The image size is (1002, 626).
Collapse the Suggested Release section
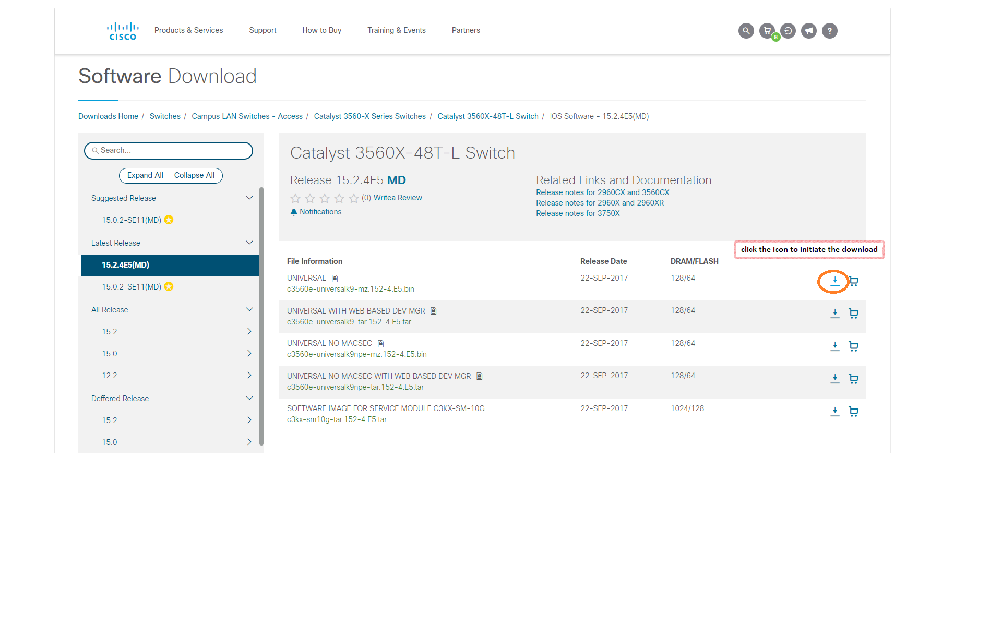click(249, 198)
